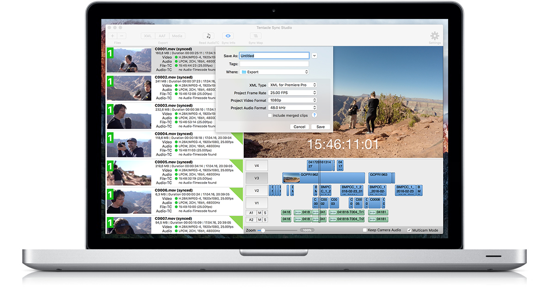Choose the Media export button in toolbar

177,36
